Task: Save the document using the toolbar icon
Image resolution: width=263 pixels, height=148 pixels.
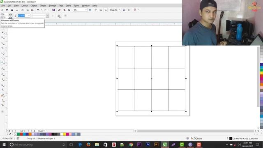Action: point(12,10)
